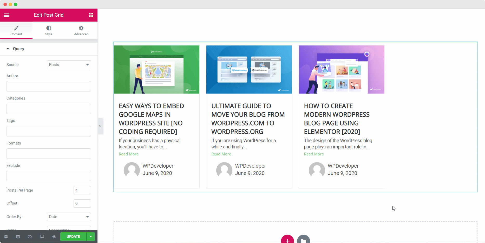Open the History icon in bottom toolbar
The width and height of the screenshot is (485, 243).
point(30,237)
